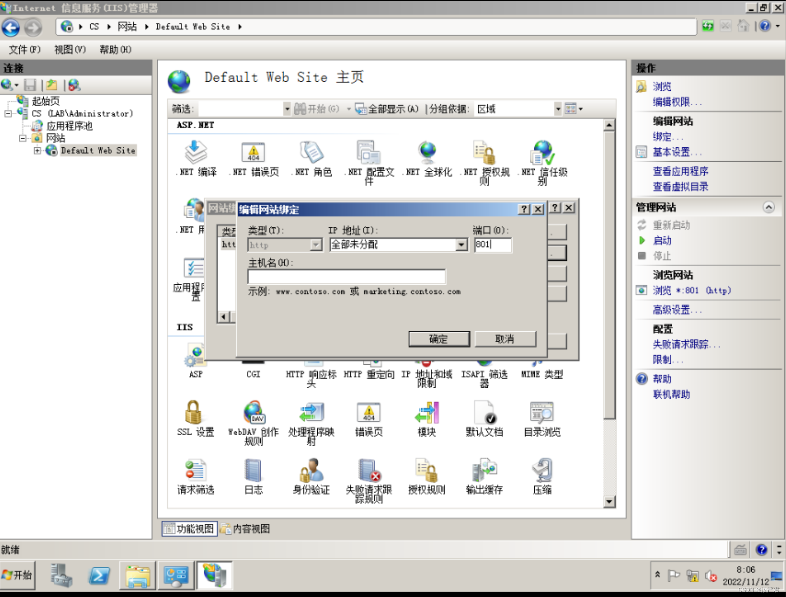Click the feature list scrollbar up arrow
The image size is (786, 597).
(609, 125)
